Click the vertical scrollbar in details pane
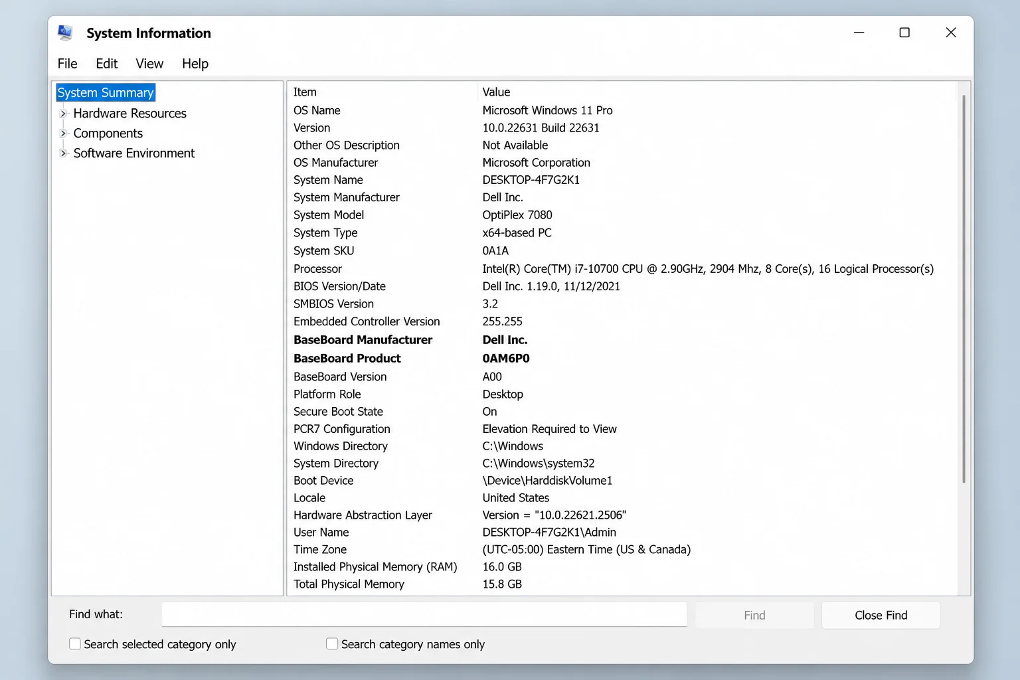 coord(964,289)
